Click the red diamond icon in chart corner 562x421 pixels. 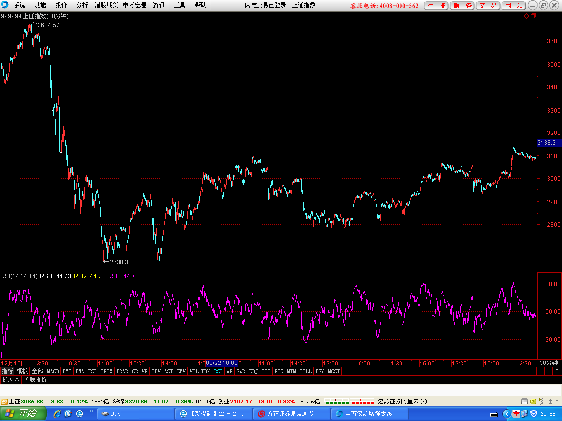click(526, 16)
